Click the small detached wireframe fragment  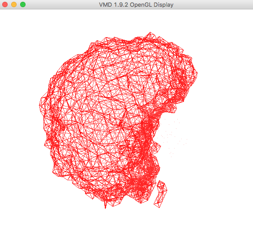pos(160,194)
